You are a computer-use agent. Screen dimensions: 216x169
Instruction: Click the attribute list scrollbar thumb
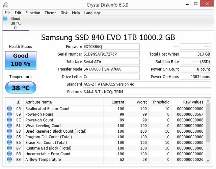tap(208, 123)
